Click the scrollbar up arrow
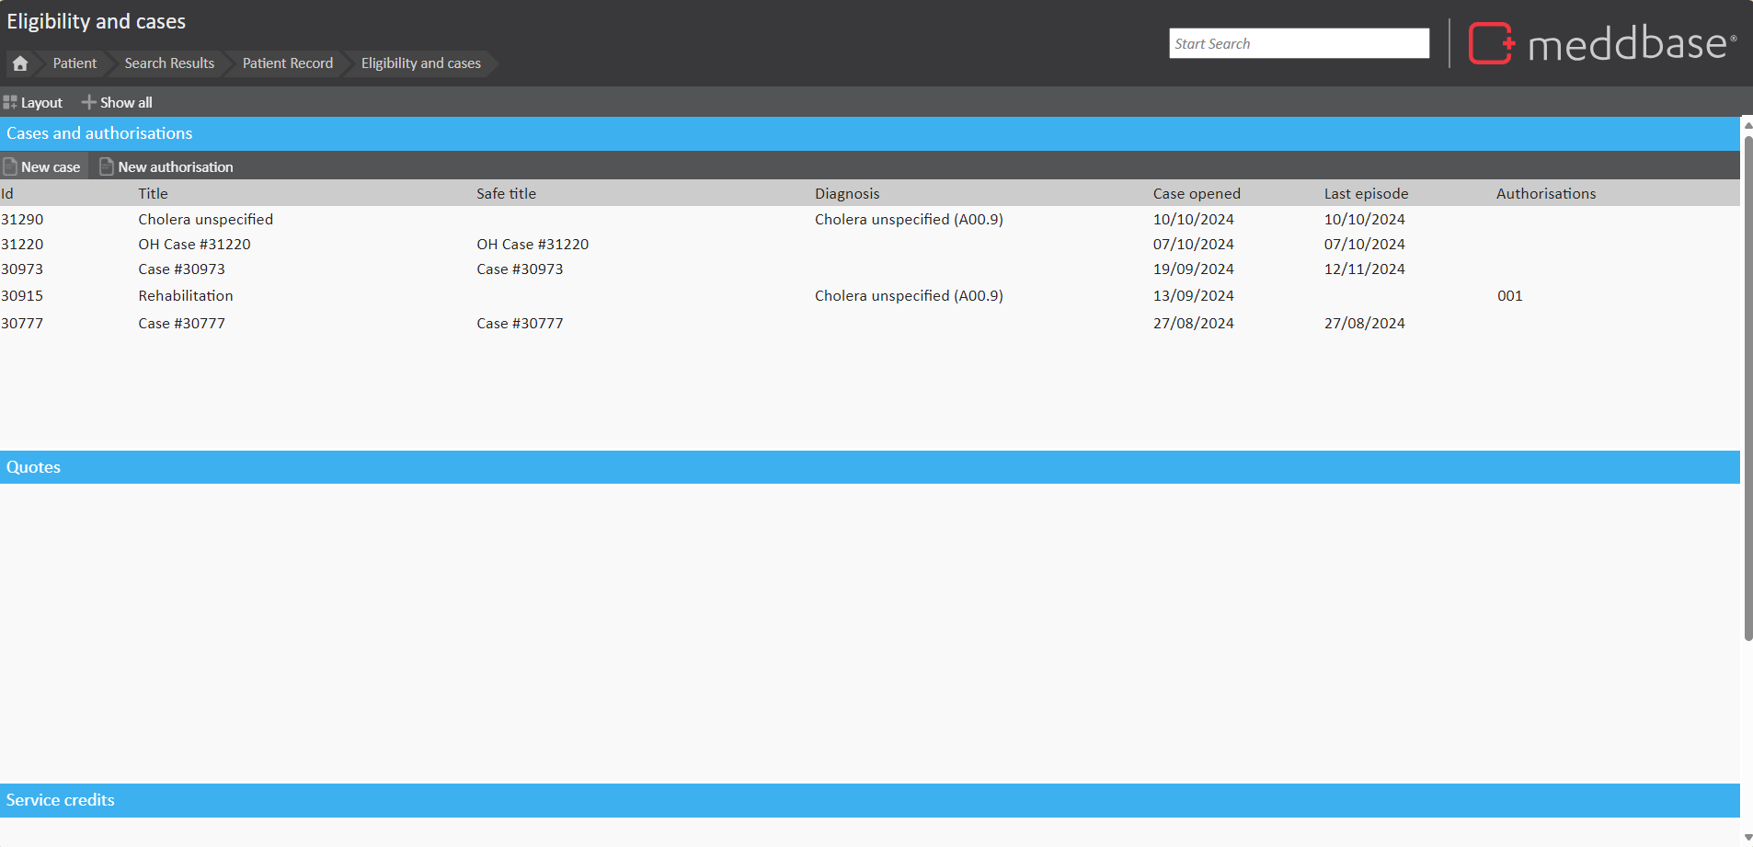The image size is (1753, 847). (1747, 125)
